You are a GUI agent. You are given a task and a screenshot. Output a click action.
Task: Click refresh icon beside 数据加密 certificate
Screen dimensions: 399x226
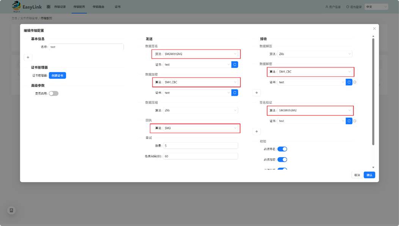click(235, 93)
